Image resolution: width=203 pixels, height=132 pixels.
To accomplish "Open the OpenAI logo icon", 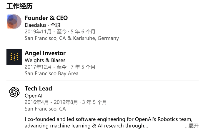I will (14, 92).
